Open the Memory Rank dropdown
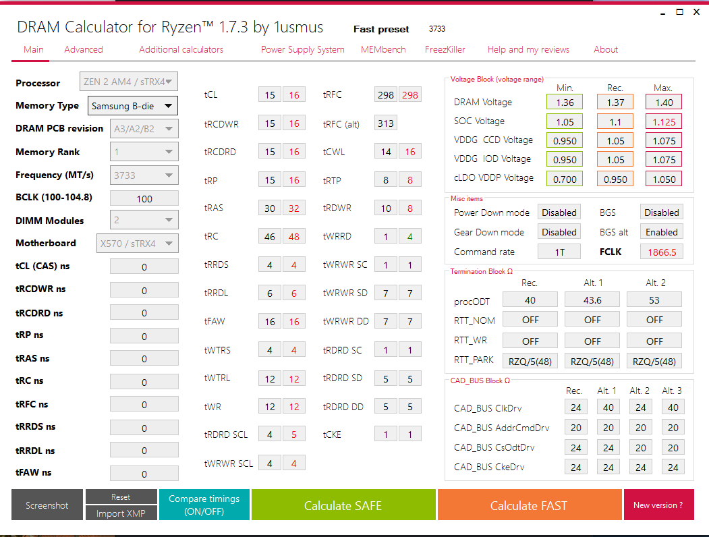 click(144, 152)
